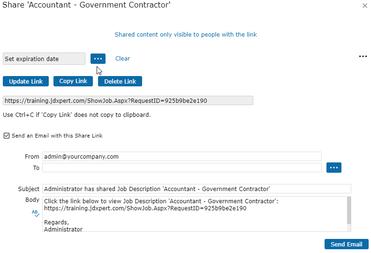Click 'Shared content only visible' visibility link
Screen dimensions: 371x253
pos(186,34)
